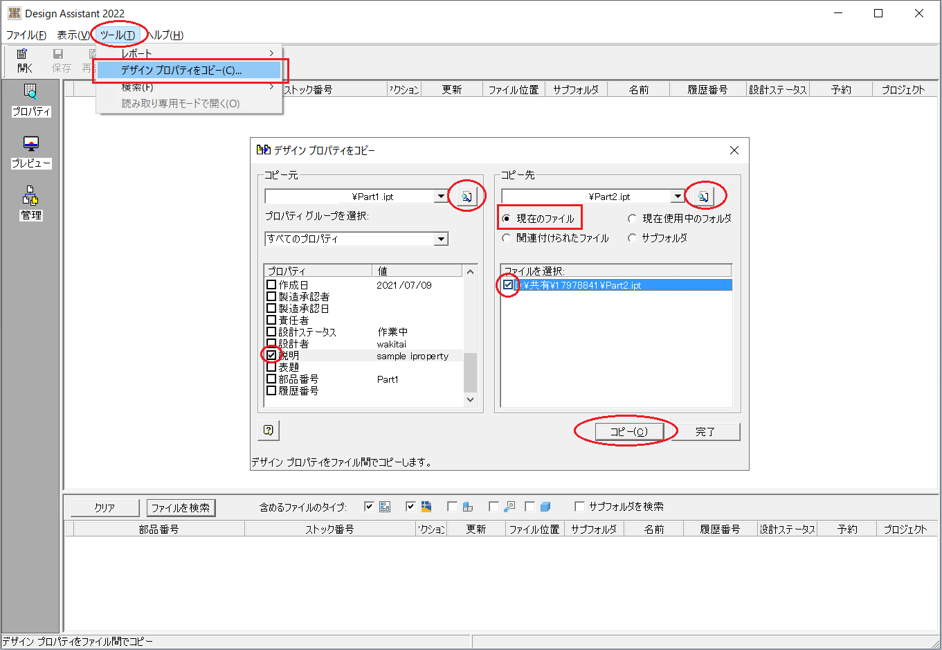Select the サブフォルダ radio option
Screen dimensions: 942x650
tap(632, 238)
